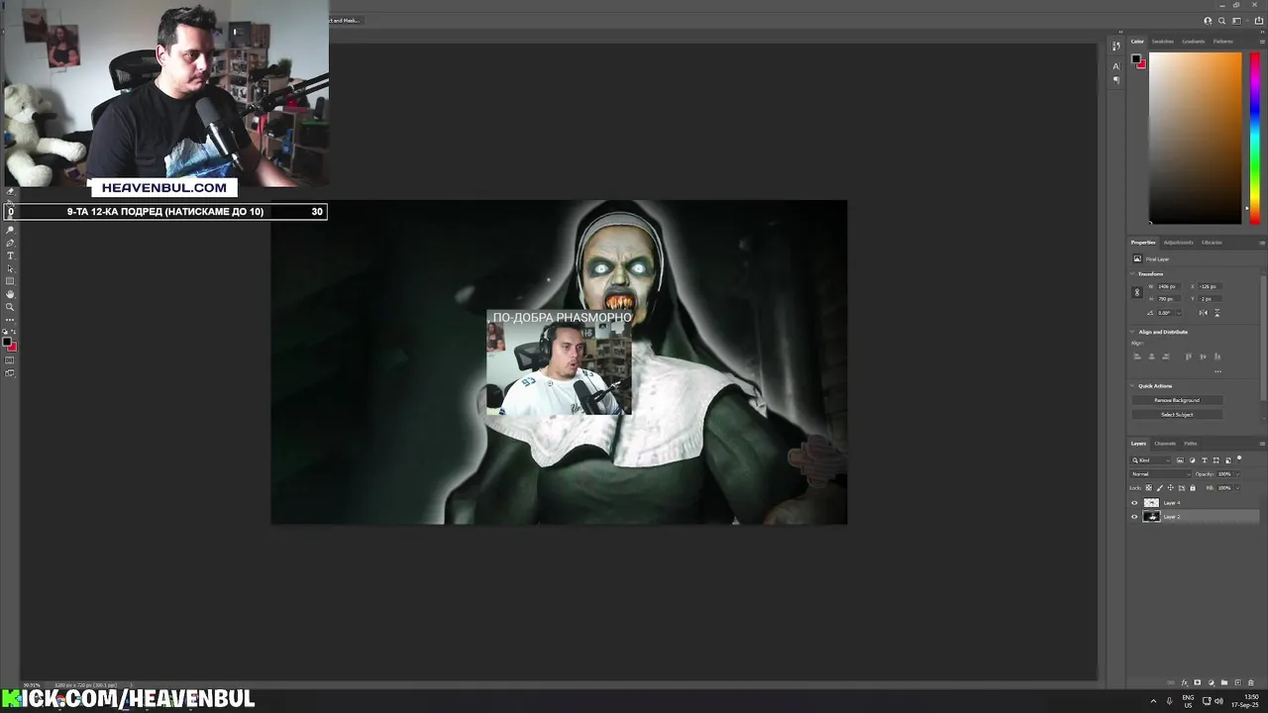Screen dimensions: 1268x713
Task: Click the hue spectrum slider in Color panel
Action: [1255, 137]
